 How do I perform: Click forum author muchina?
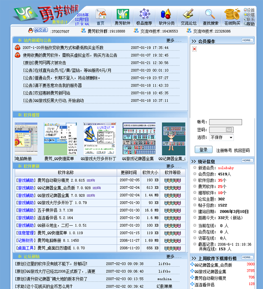click(x=165, y=279)
